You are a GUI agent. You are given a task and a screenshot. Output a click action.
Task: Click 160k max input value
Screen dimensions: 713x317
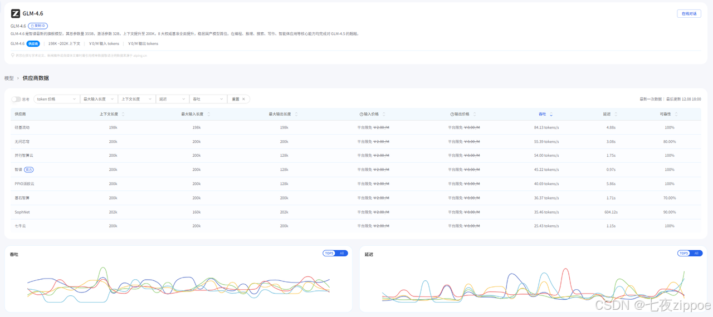[197, 212]
